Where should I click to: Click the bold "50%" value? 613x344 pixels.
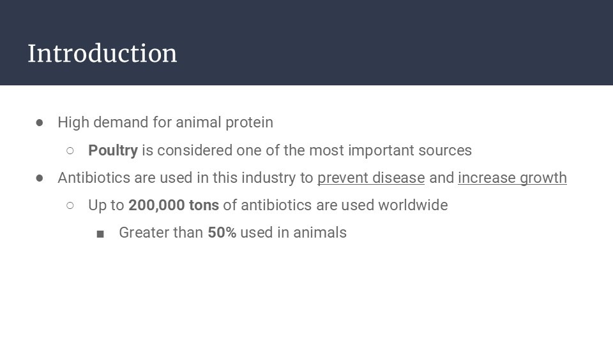pyautogui.click(x=222, y=233)
